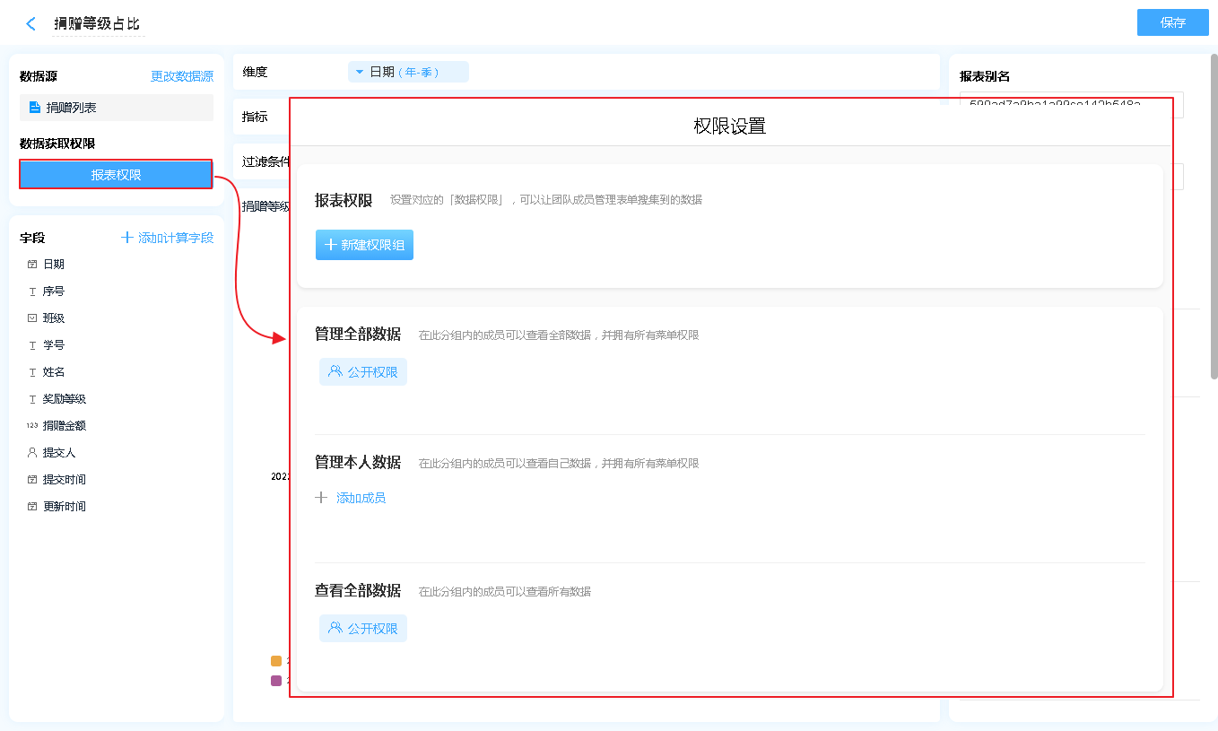Click the plus icon beside 添加计算字段
Screen dimensions: 1218x731
pyautogui.click(x=127, y=238)
